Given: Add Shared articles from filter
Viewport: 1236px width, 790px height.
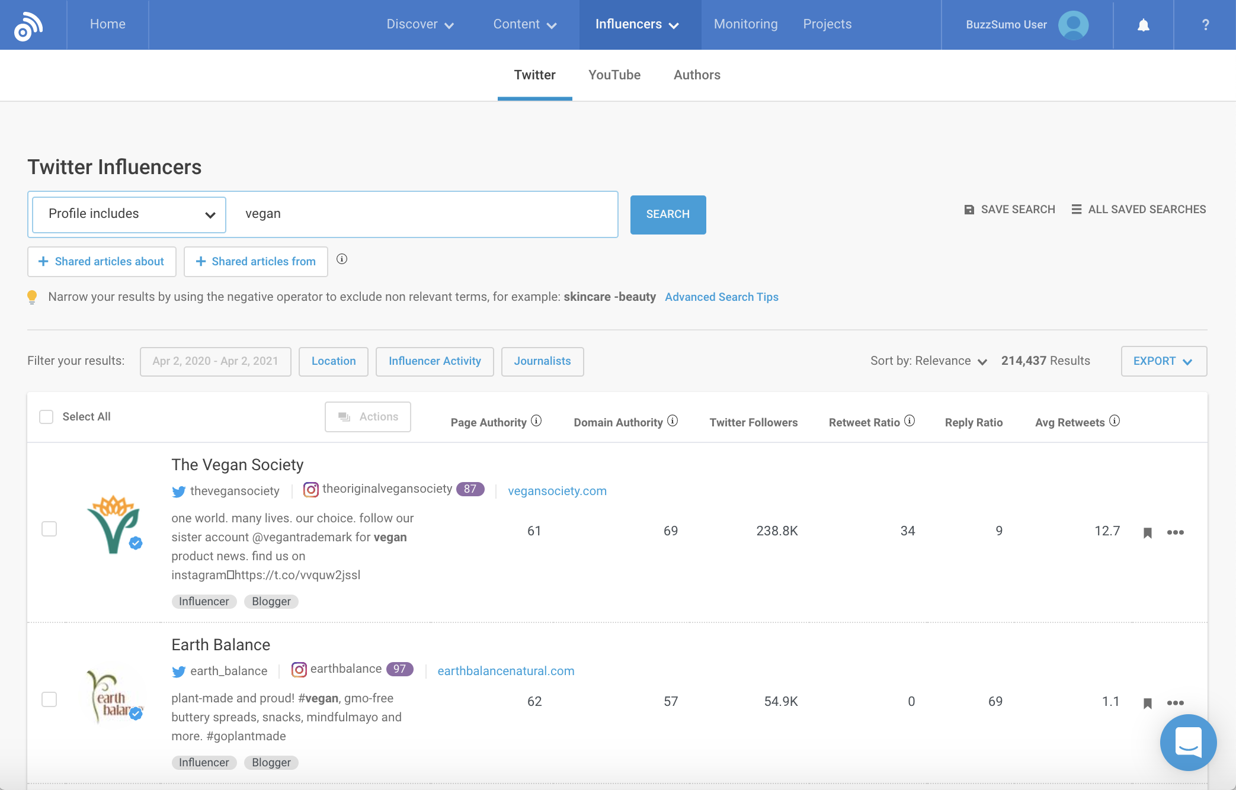Looking at the screenshot, I should [256, 262].
